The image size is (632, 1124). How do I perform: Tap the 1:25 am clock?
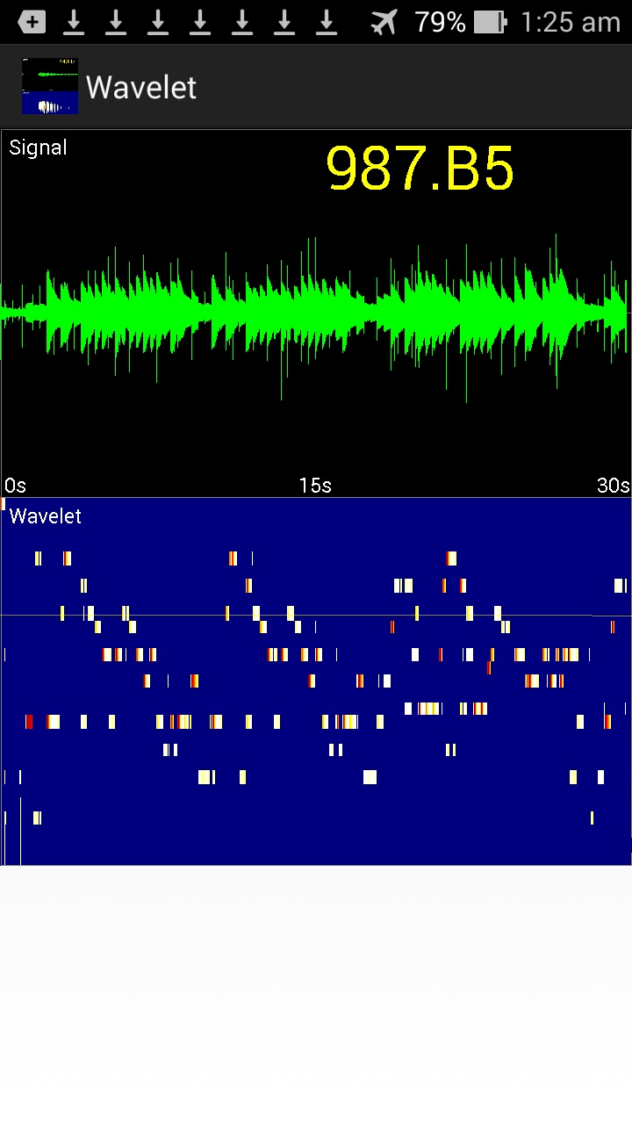pyautogui.click(x=571, y=22)
